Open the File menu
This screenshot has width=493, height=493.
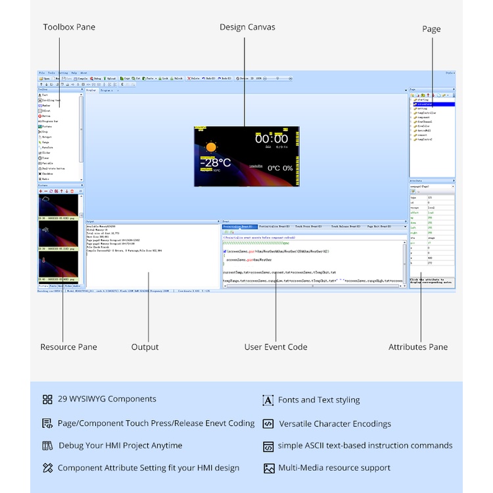(x=41, y=73)
